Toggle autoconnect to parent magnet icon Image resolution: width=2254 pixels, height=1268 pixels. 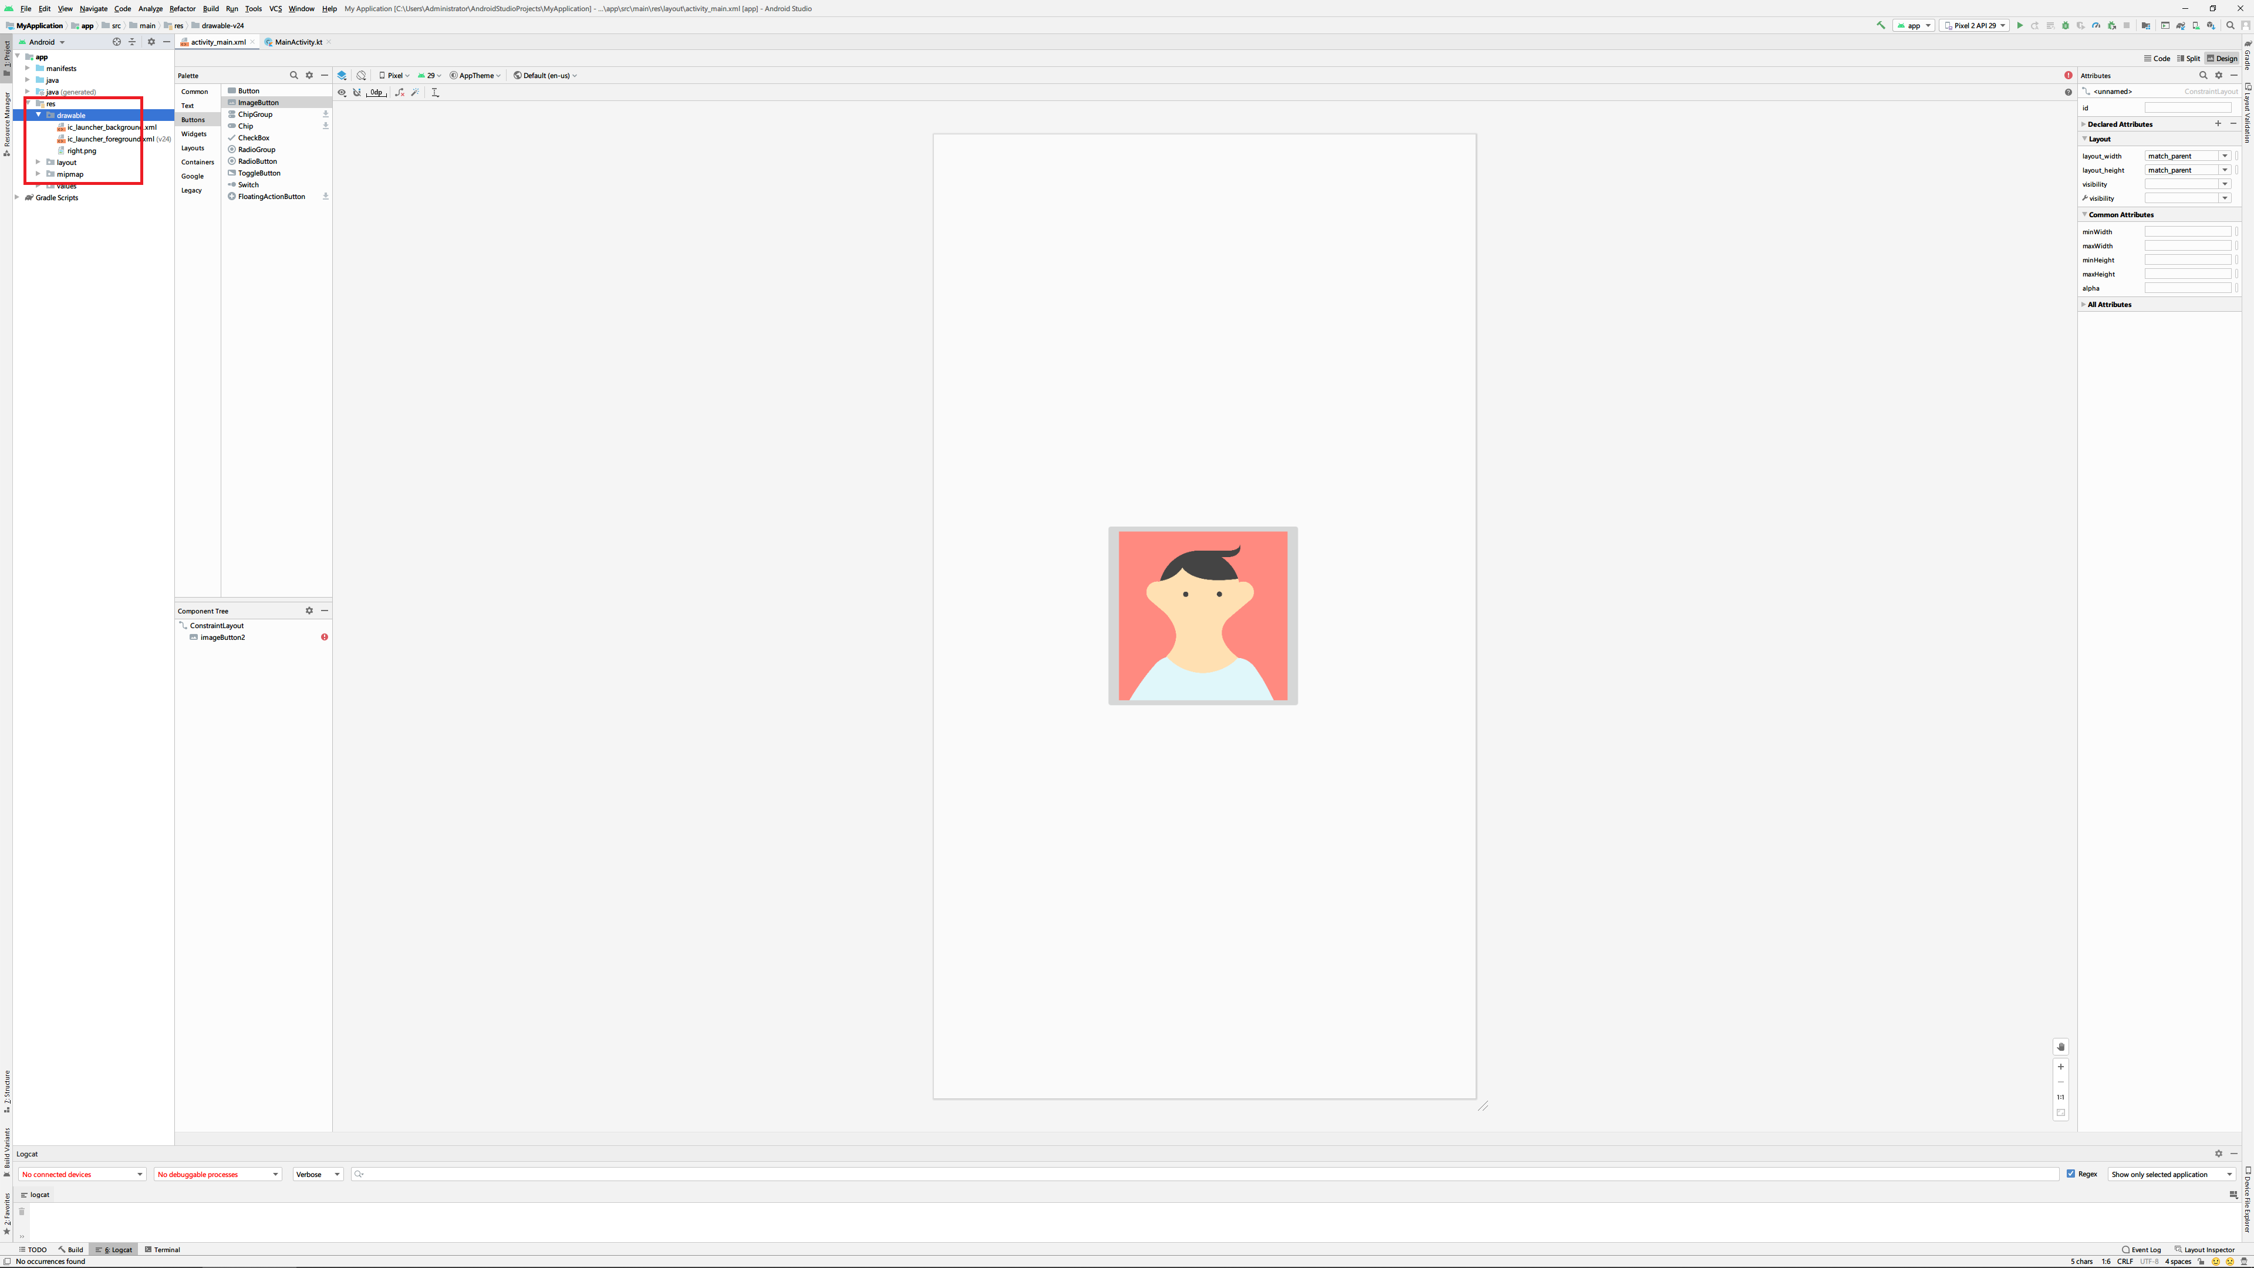pos(357,92)
